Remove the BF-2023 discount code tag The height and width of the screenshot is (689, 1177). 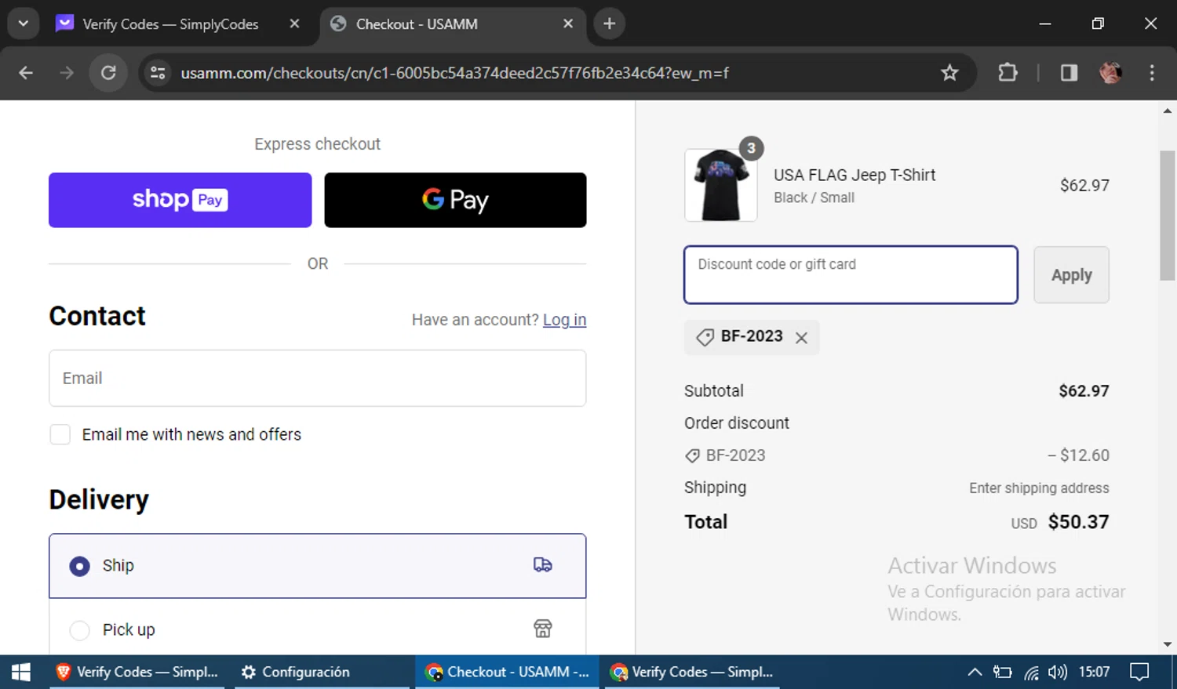point(801,338)
